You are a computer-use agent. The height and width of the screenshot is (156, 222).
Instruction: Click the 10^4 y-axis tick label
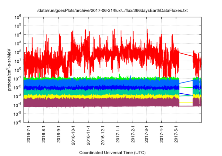pyautogui.click(x=18, y=35)
